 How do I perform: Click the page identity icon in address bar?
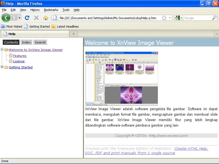point(55,18)
